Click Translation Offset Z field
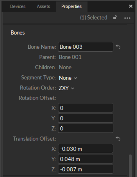The image size is (137, 177). [x=86, y=169]
